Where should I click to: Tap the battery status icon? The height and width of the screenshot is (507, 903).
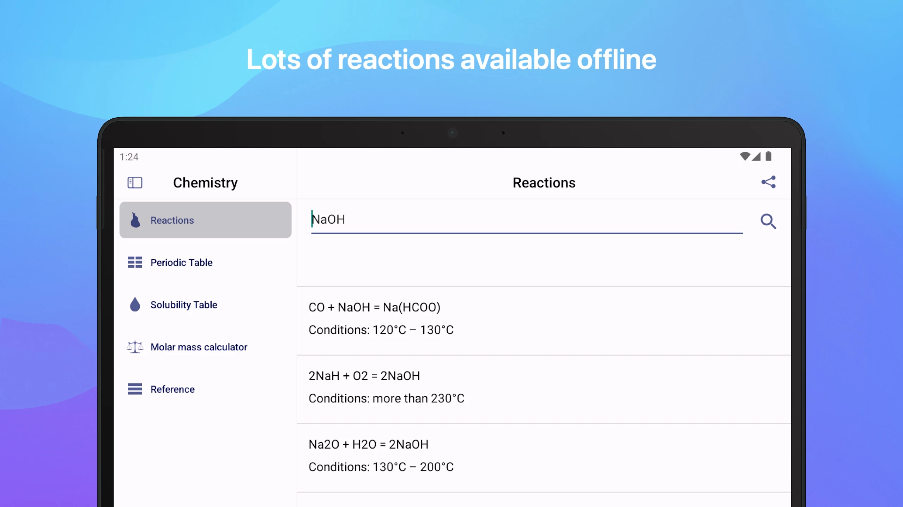769,156
